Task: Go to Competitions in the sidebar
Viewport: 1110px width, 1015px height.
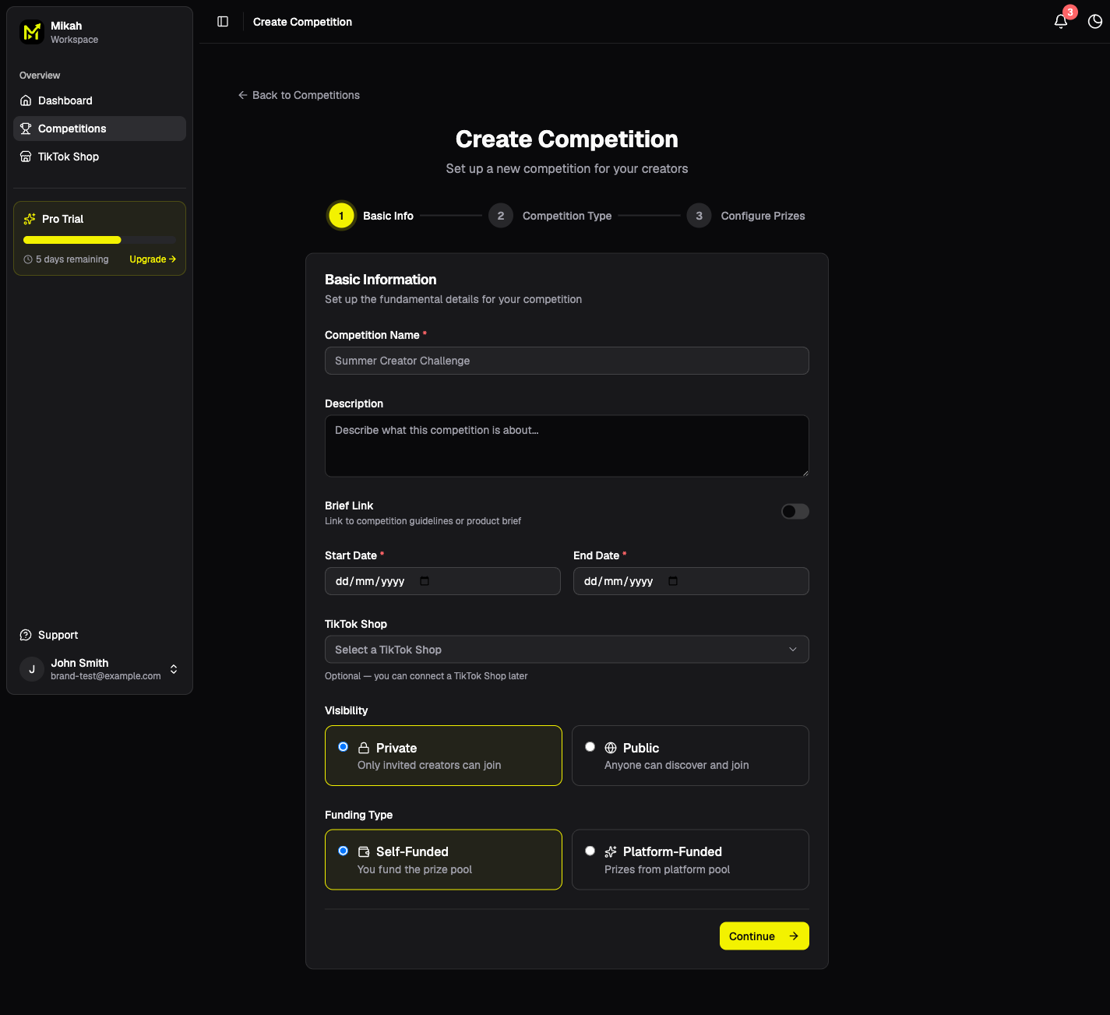Action: point(100,129)
